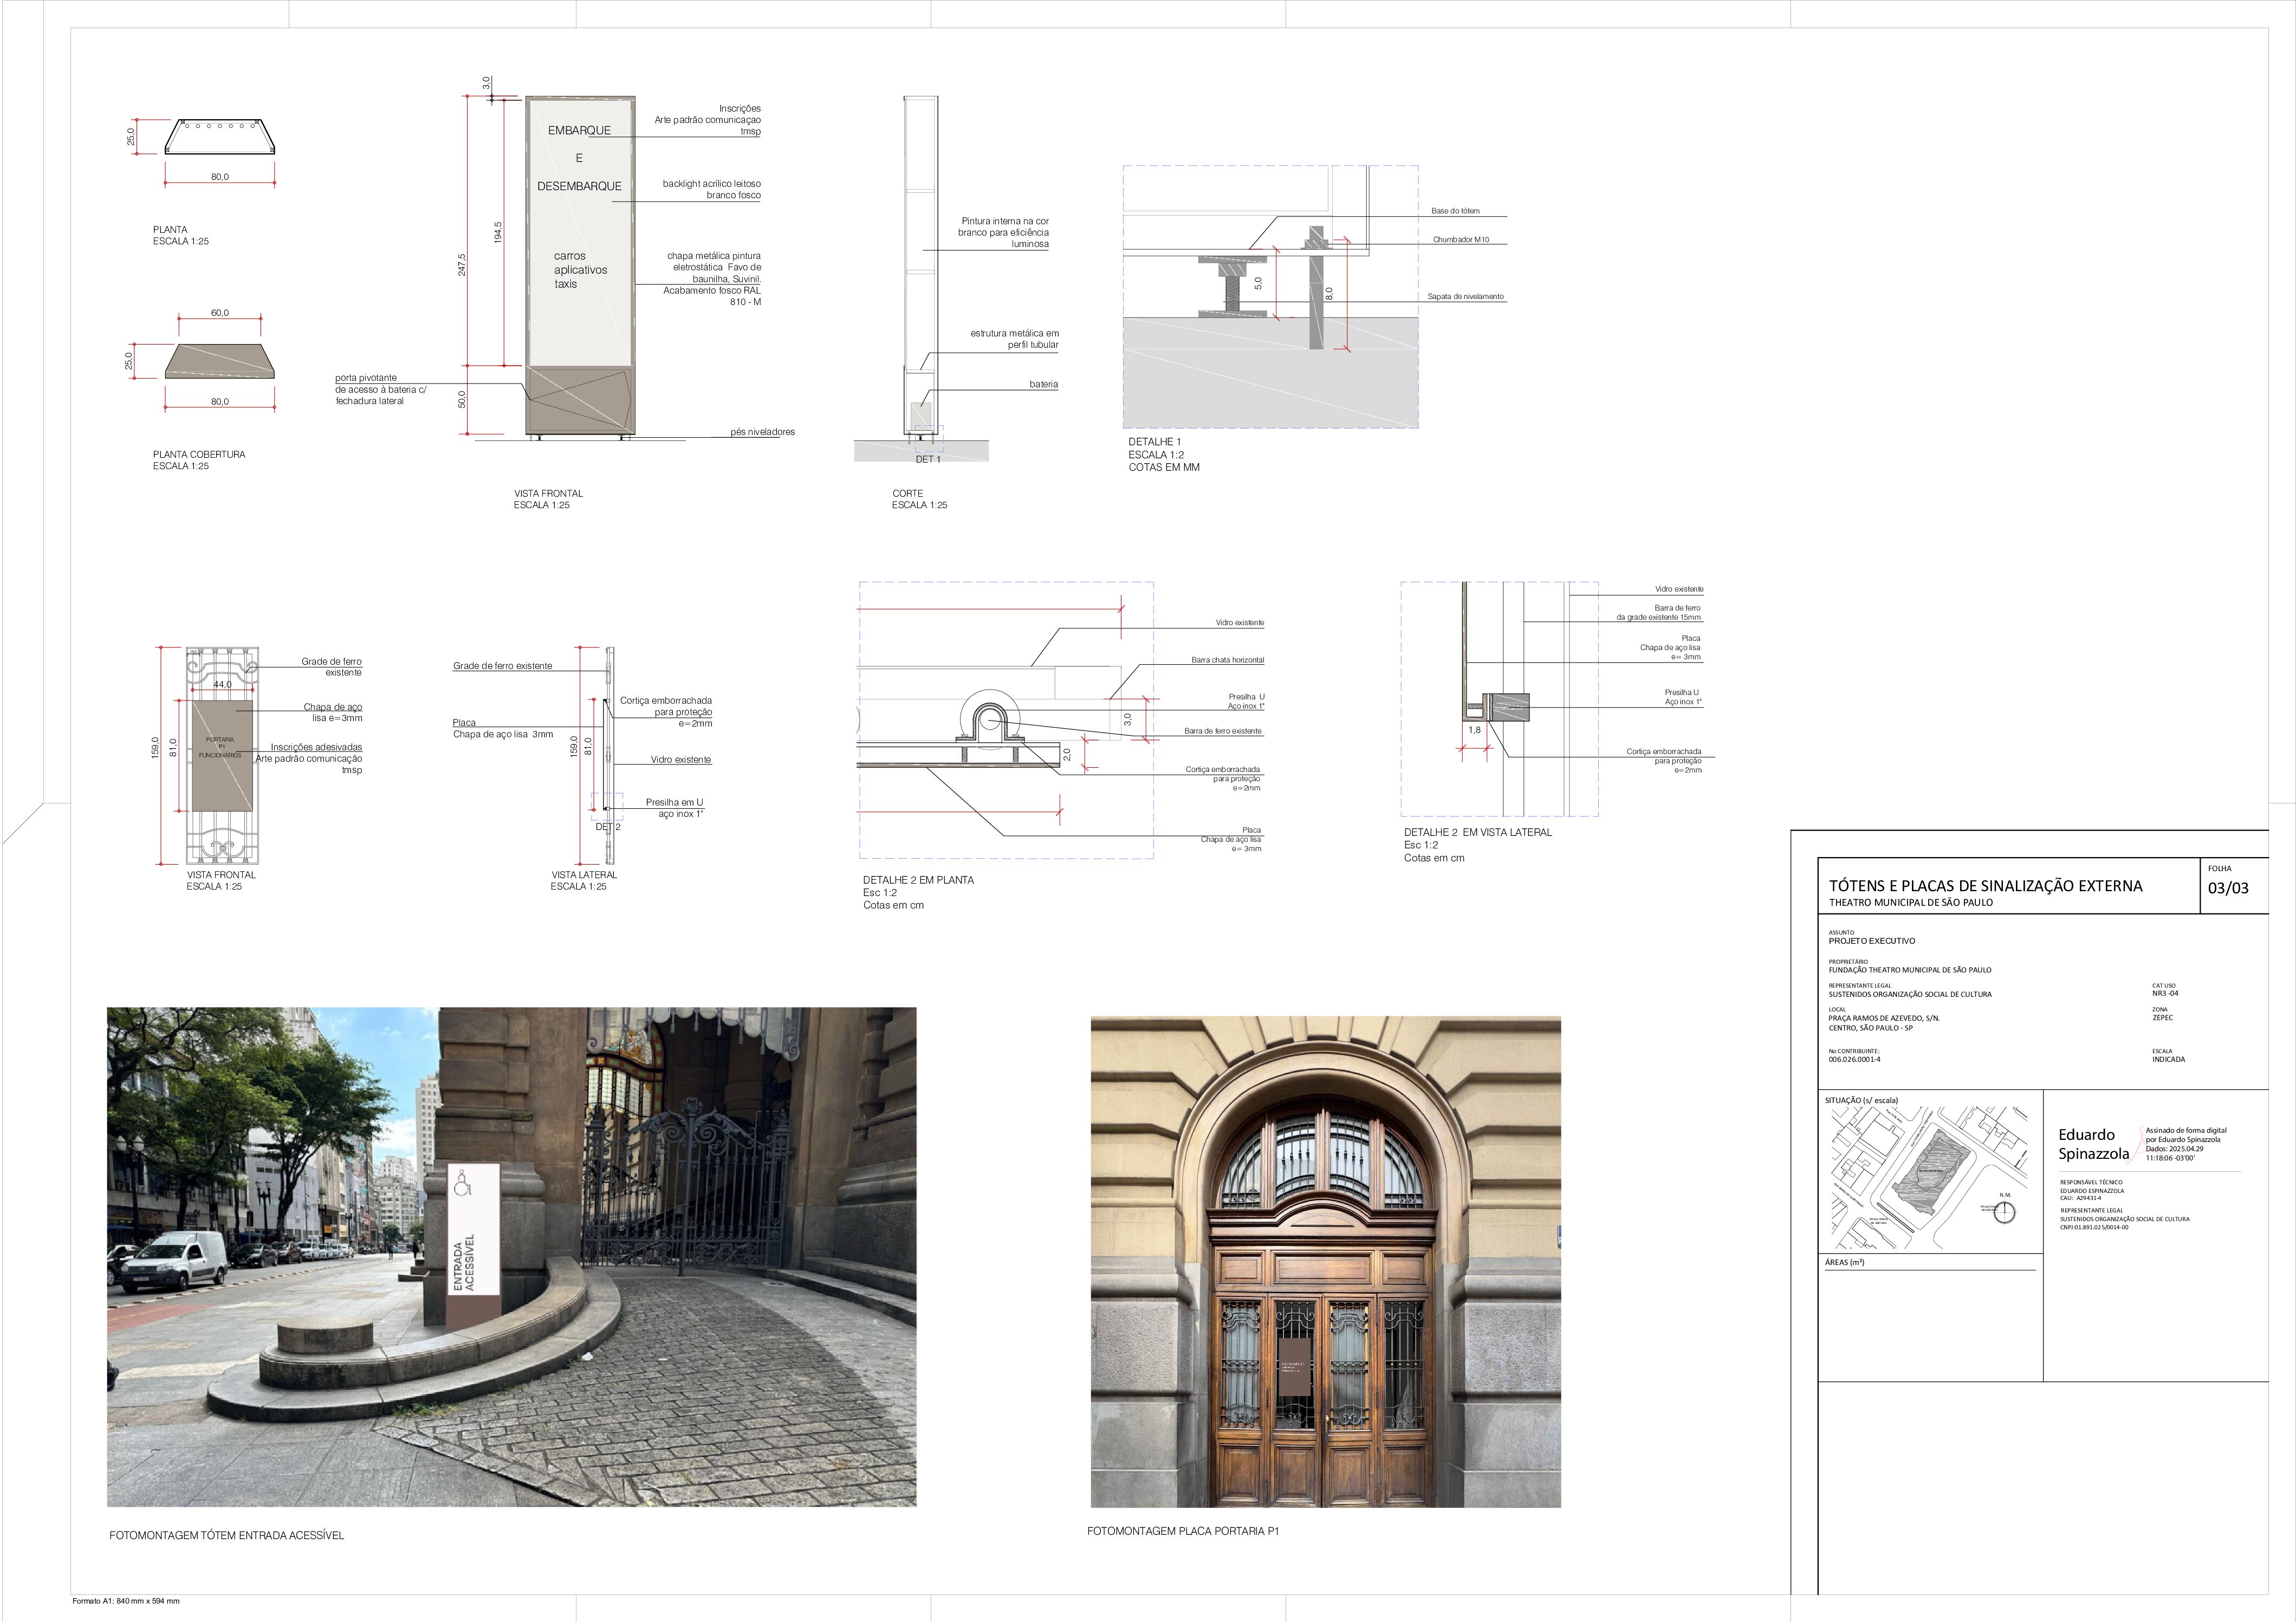Screen dimensions: 2296x1622
Task: Select the category value 'NR3 -04'
Action: click(2165, 994)
